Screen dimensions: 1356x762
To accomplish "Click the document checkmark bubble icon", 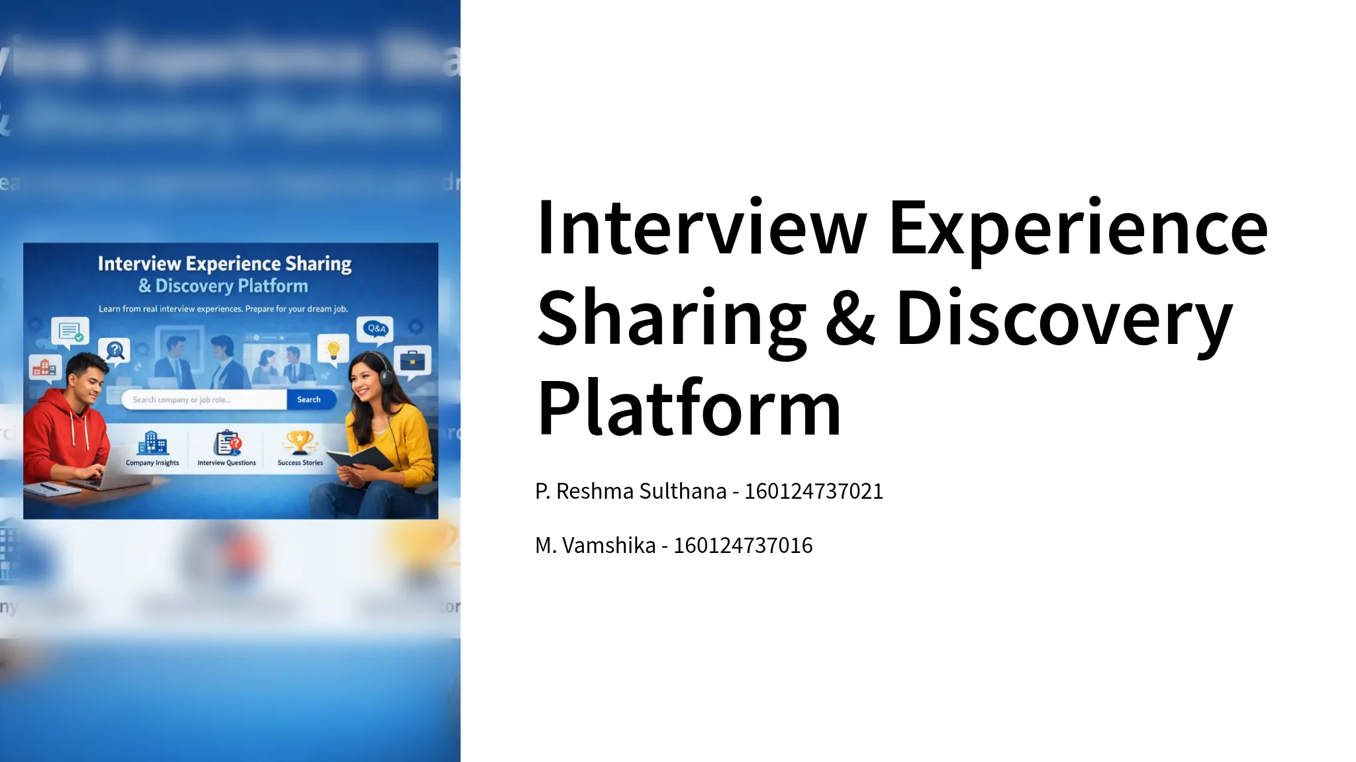I will pyautogui.click(x=70, y=332).
